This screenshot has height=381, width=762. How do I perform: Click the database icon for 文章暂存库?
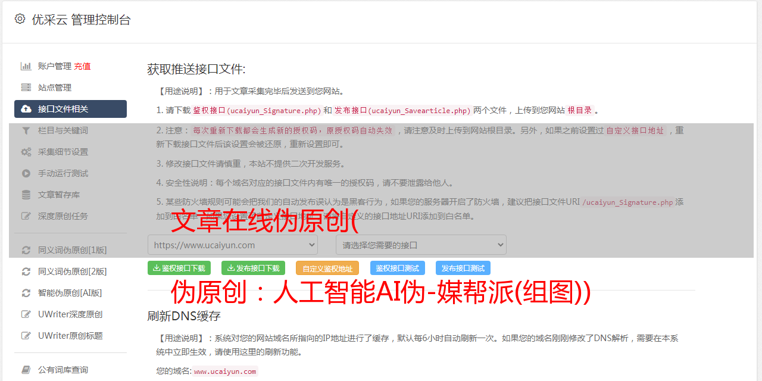[x=26, y=195]
